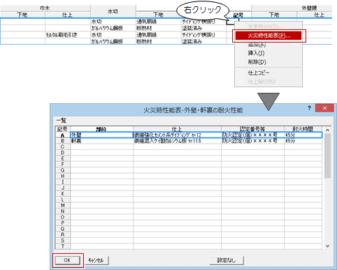This screenshot has height=270, width=337.
Task: Confirm the dialog with OK
Action: pyautogui.click(x=67, y=260)
